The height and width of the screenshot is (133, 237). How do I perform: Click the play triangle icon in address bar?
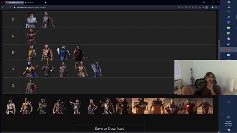[193, 7]
